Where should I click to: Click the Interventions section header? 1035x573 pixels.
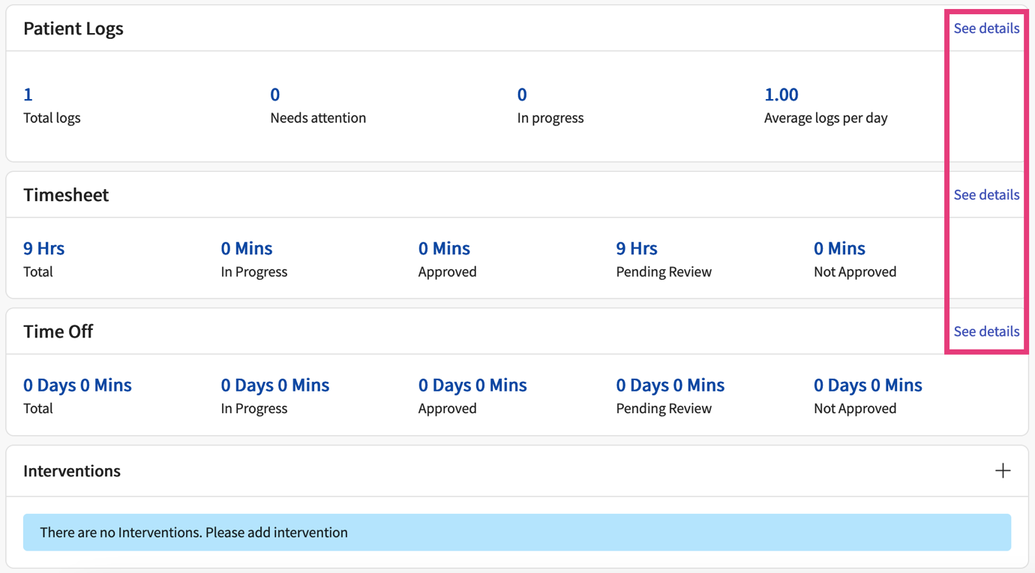[x=71, y=470]
